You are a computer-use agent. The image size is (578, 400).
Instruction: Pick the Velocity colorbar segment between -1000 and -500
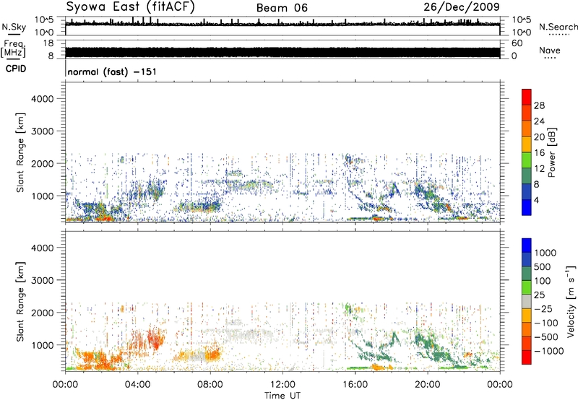[527, 344]
